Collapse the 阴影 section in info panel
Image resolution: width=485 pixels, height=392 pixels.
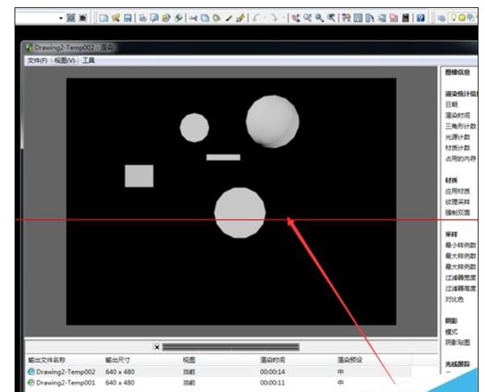453,320
